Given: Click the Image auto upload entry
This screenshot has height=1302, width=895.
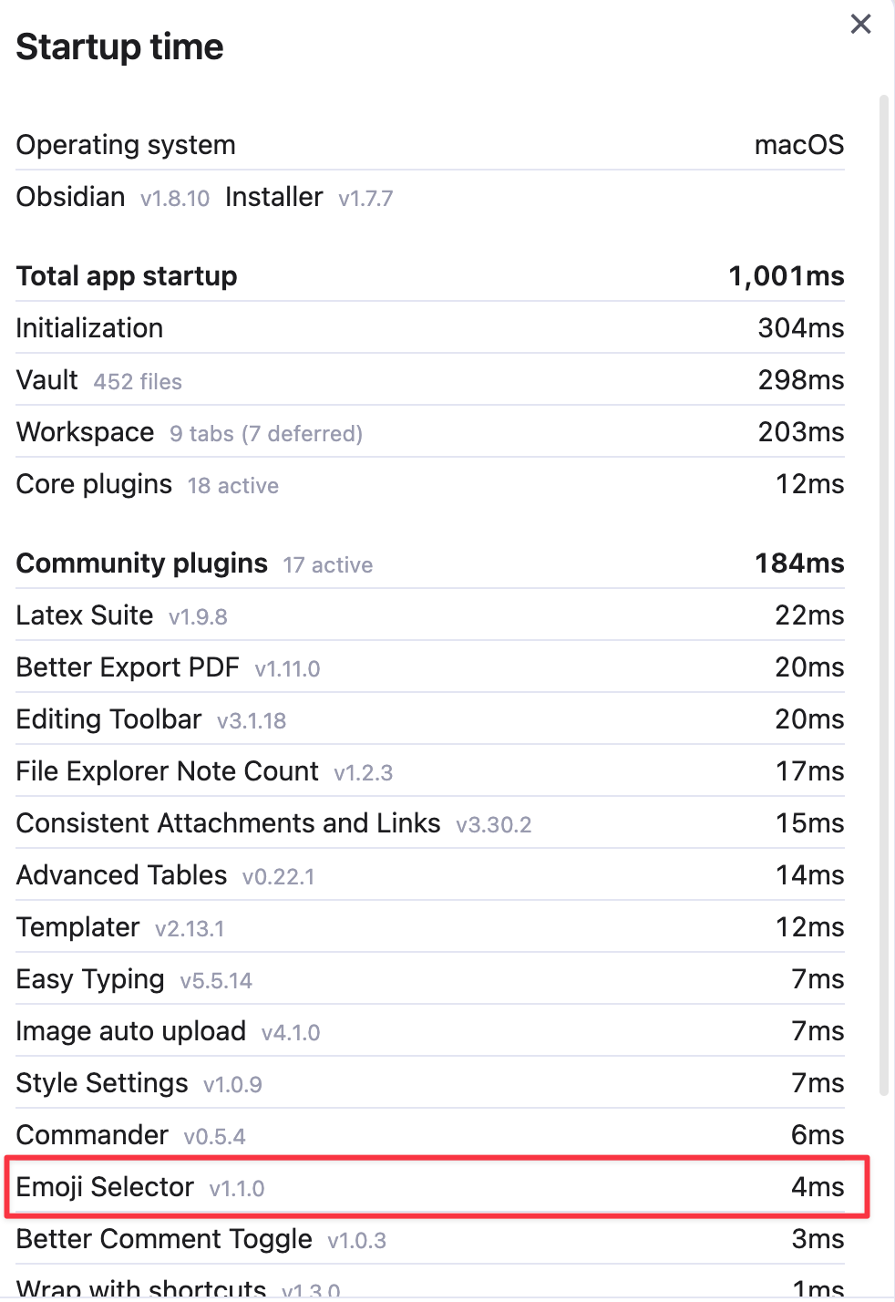Looking at the screenshot, I should click(130, 1031).
